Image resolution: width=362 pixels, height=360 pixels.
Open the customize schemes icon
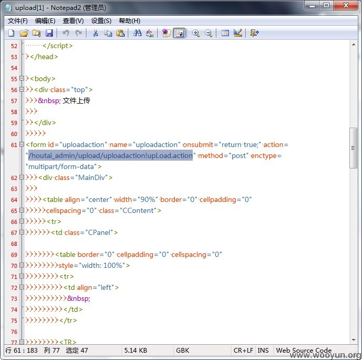(238, 33)
